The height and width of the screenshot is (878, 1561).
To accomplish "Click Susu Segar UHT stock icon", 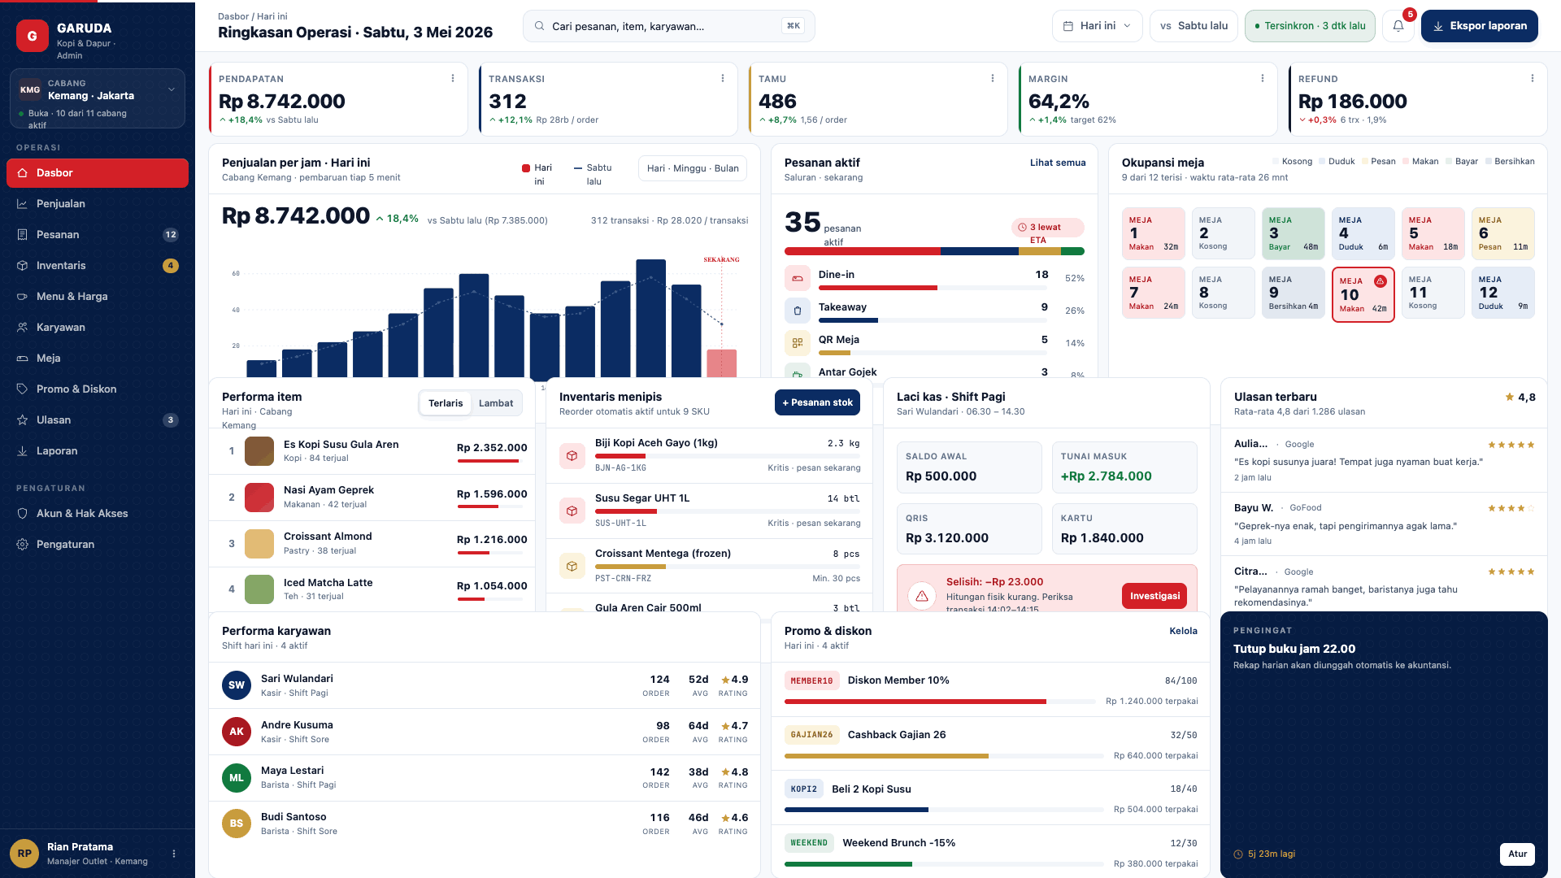I will pos(572,511).
